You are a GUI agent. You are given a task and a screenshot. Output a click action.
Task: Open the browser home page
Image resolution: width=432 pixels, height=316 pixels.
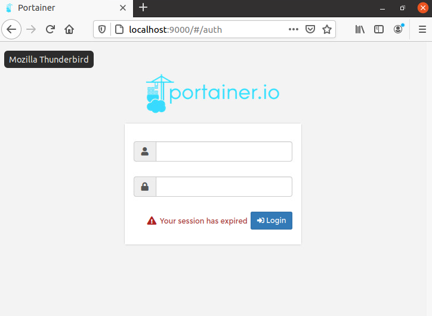tap(69, 29)
